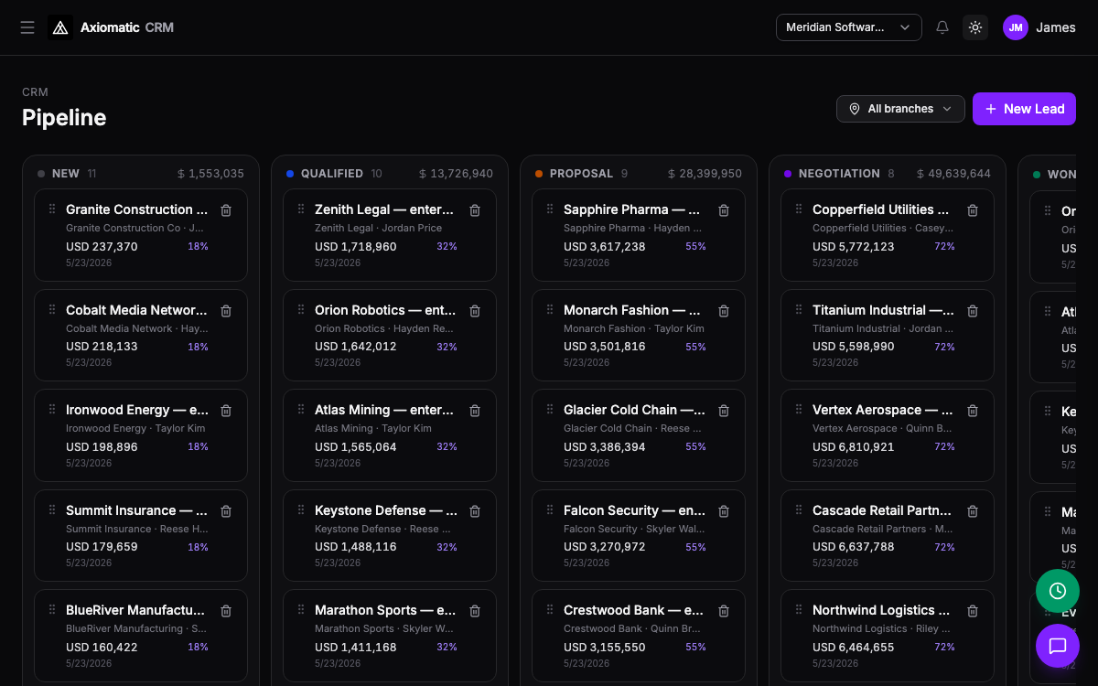Click the CRM breadcrumb label
The image size is (1098, 686).
35,91
